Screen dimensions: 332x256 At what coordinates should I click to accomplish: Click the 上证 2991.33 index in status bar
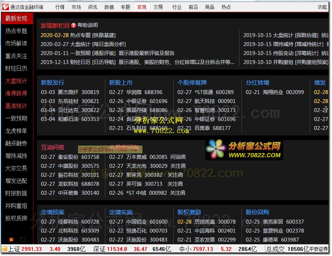(x=25, y=249)
